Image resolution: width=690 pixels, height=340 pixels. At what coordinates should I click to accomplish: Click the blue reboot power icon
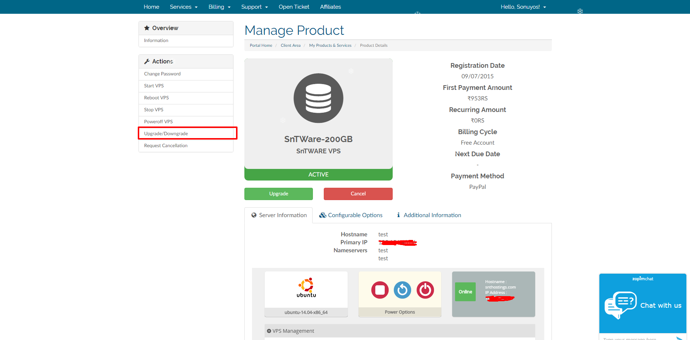click(x=402, y=290)
